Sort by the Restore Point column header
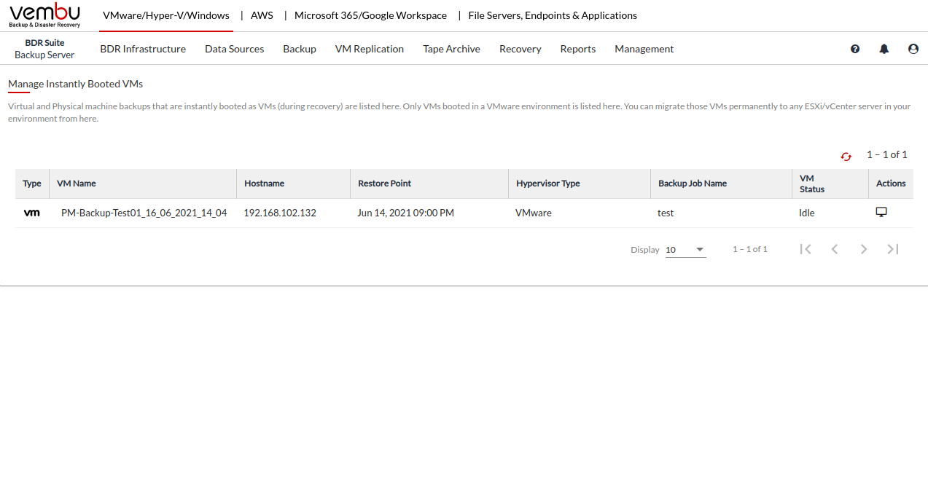Viewport: 928px width, 480px height. click(384, 184)
